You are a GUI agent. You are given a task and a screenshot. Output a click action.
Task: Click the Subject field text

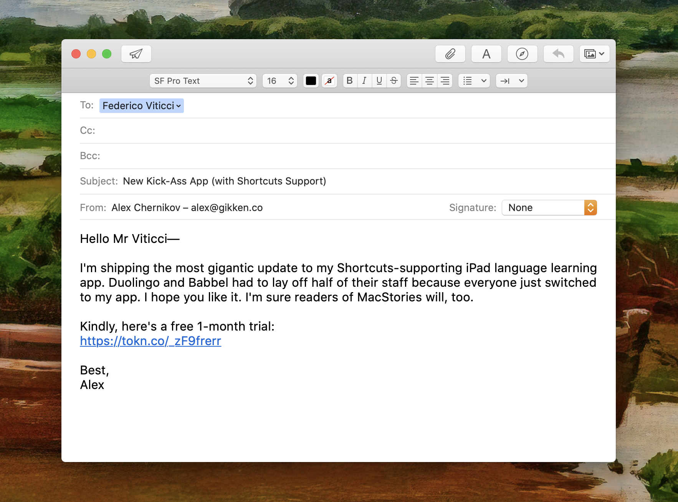[225, 181]
